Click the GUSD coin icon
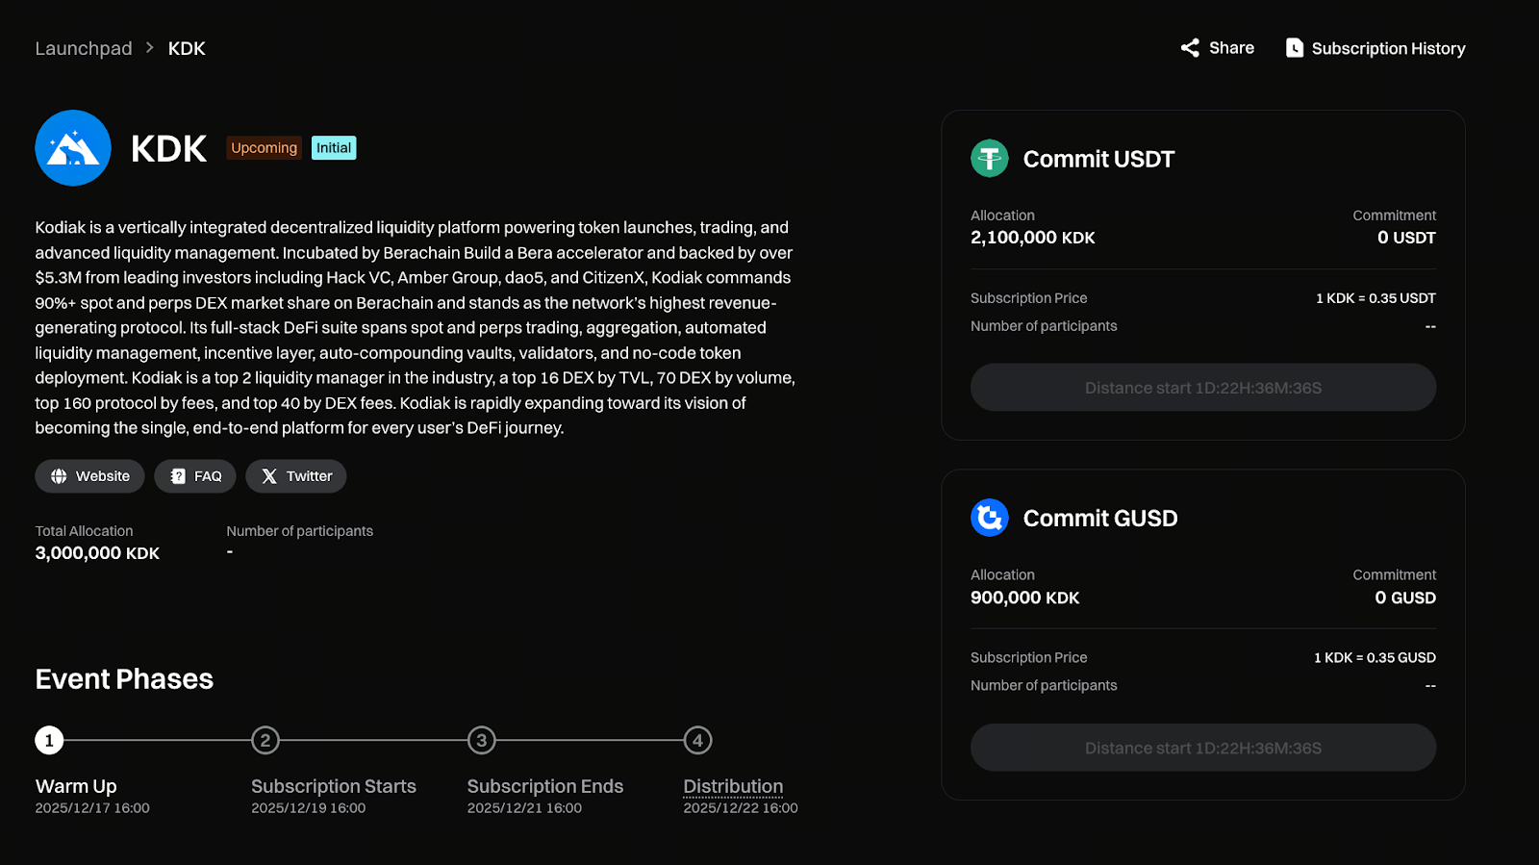Viewport: 1539px width, 865px height. click(989, 518)
